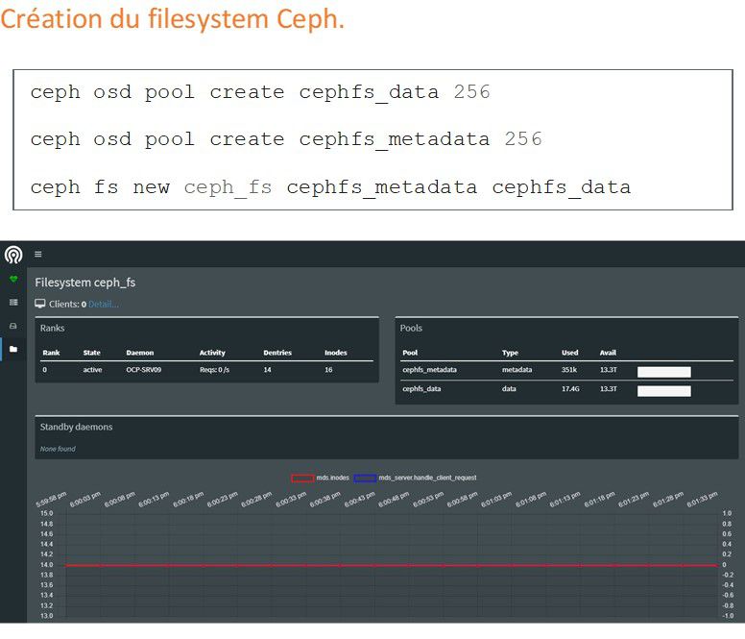The image size is (745, 639).
Task: Select the Daemon column header
Action: point(140,353)
